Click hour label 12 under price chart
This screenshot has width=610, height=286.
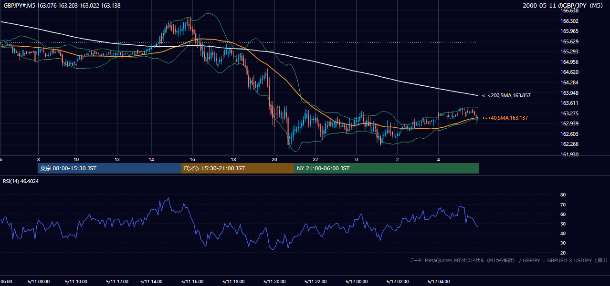tap(117, 159)
